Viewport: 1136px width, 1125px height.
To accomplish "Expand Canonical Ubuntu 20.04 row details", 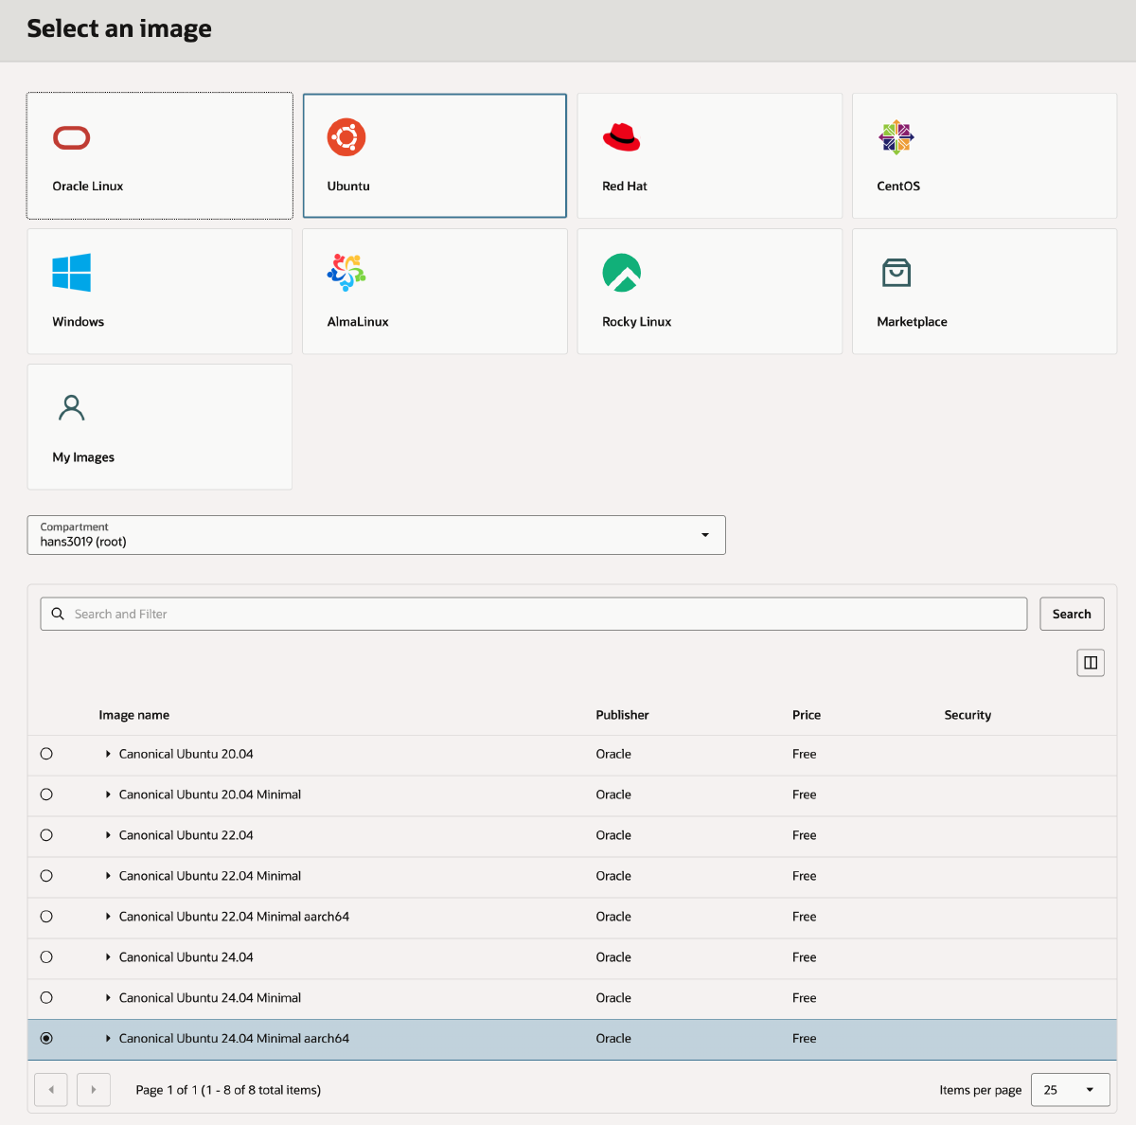I will tap(108, 754).
